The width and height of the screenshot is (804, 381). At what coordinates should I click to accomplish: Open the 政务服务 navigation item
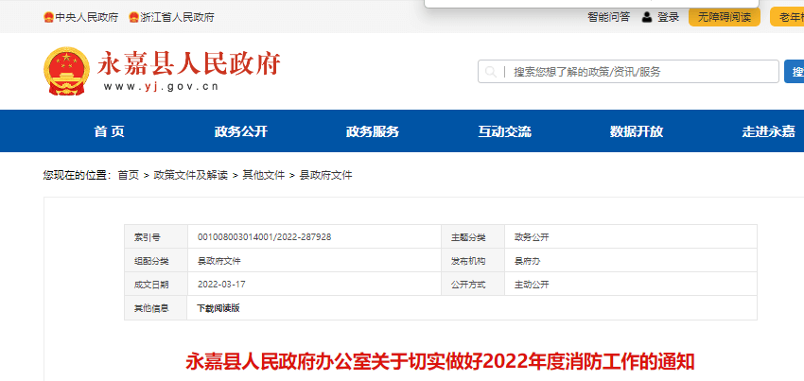[373, 131]
